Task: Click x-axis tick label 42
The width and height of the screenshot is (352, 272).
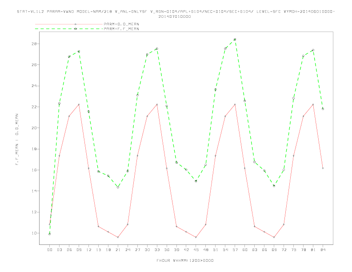Action: (x=186, y=250)
